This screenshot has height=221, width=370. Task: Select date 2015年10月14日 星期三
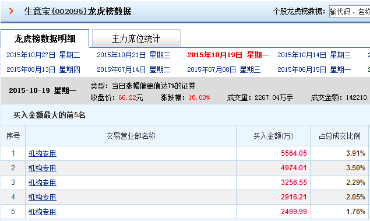point(314,55)
